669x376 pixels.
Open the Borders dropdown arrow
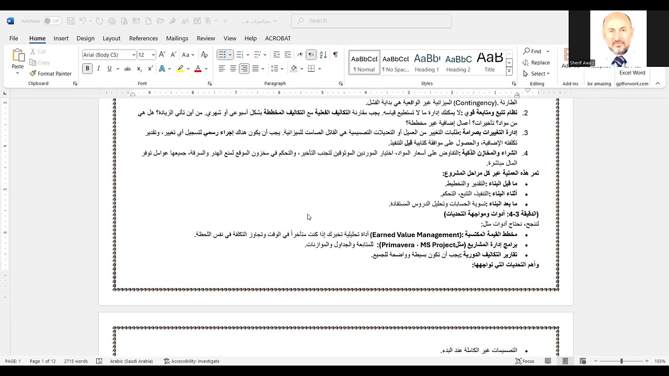click(319, 68)
